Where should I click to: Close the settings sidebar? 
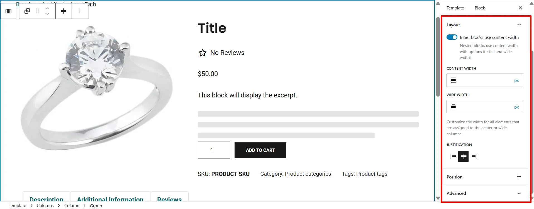520,8
